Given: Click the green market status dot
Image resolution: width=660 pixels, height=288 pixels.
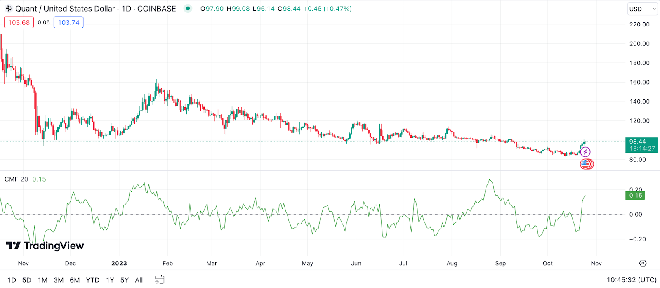Looking at the screenshot, I should pos(188,8).
